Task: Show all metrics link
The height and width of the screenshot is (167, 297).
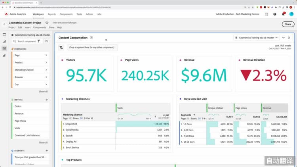Action: [x=43, y=142]
